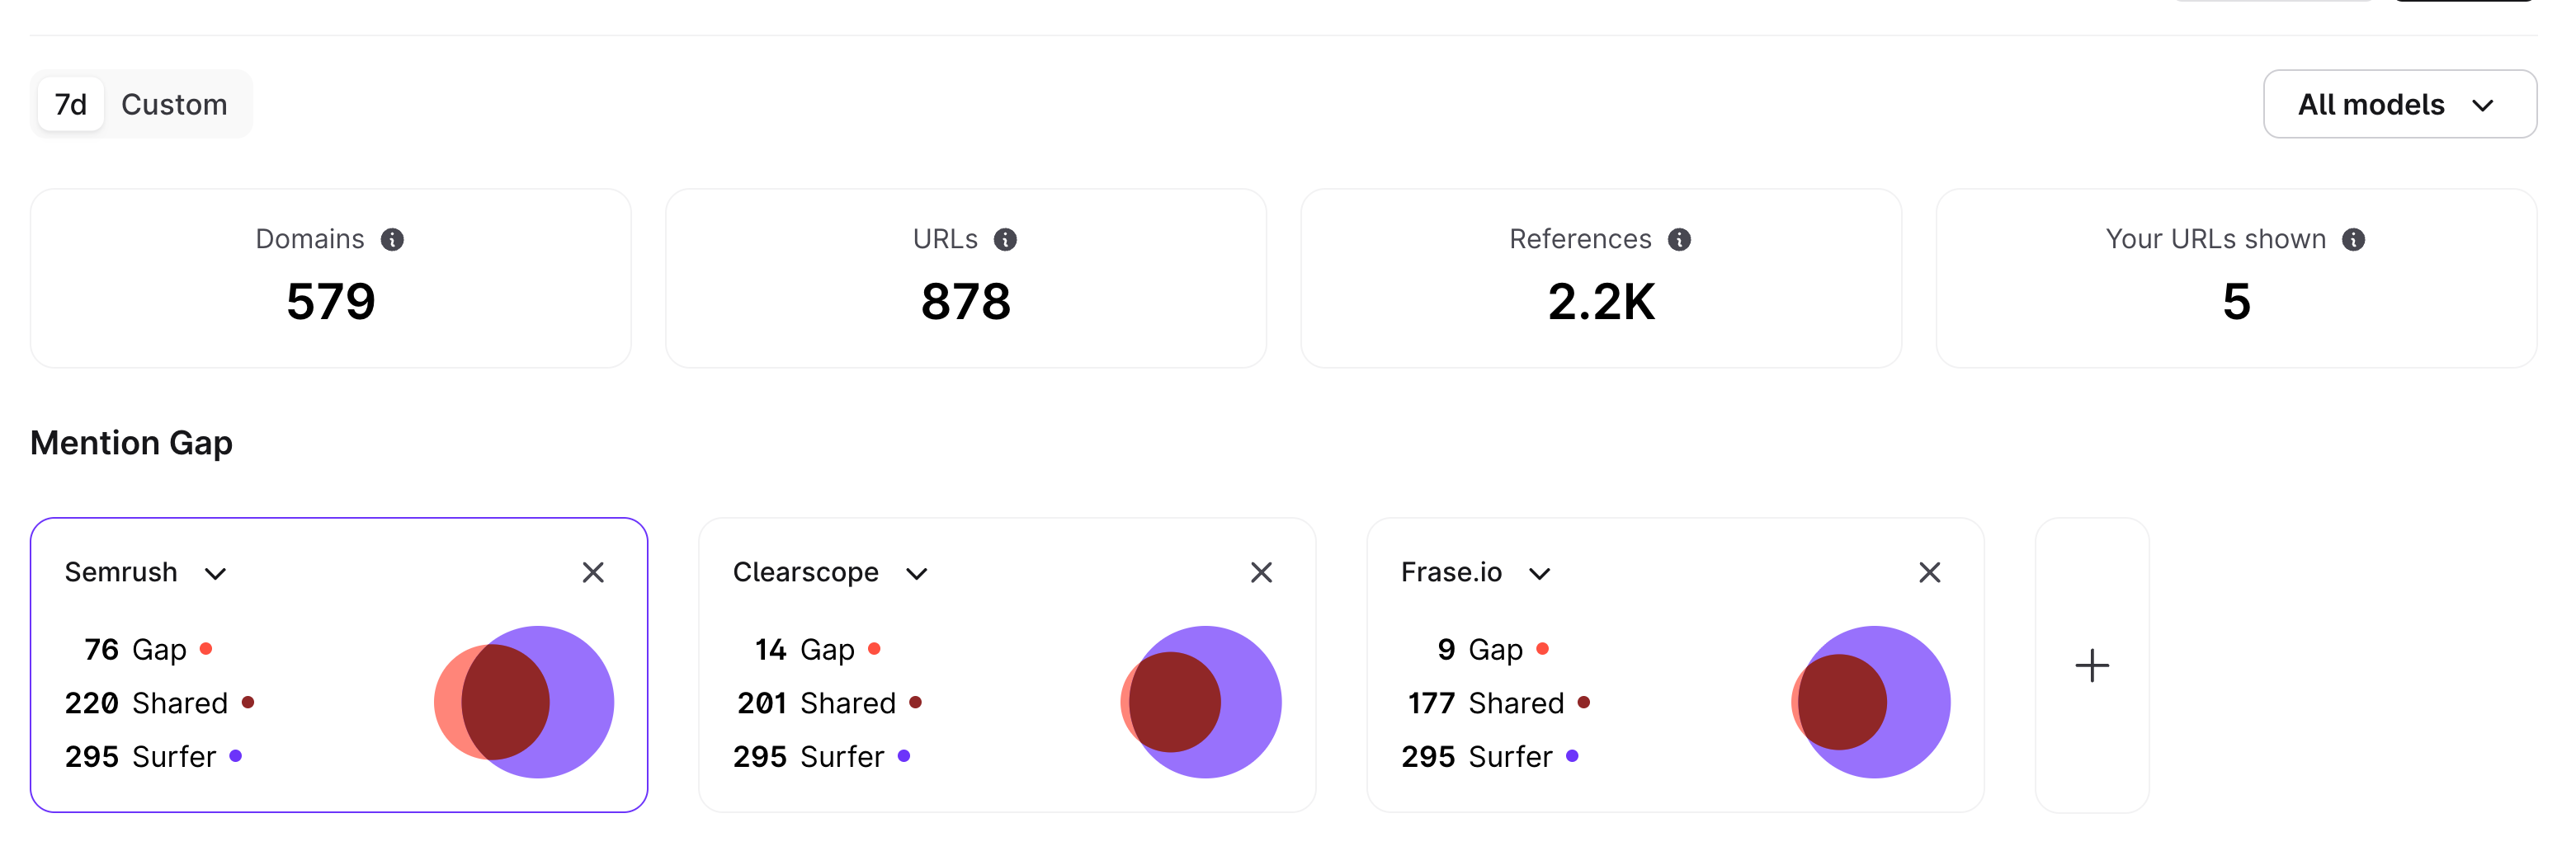The width and height of the screenshot is (2576, 851).
Task: Remove the Clearscope comparison card
Action: (x=1261, y=572)
